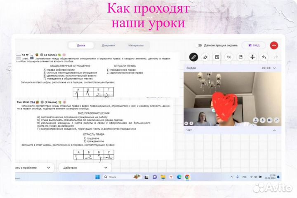Collapse the Видео panel with its chevron
The height and width of the screenshot is (198, 297).
pyautogui.click(x=274, y=68)
